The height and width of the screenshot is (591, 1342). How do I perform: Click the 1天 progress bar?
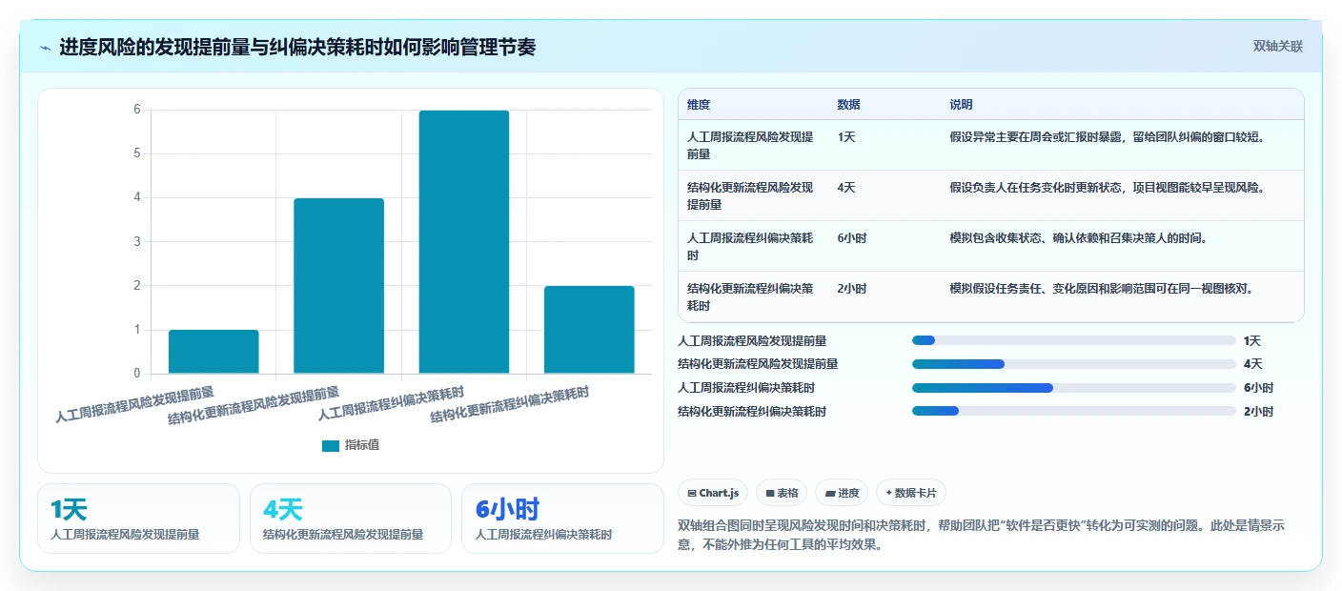click(x=1073, y=340)
